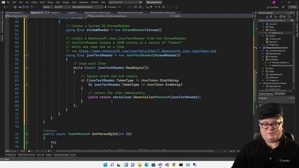Collapse the while loop outlining at line 60
This screenshot has width=299, height=168.
[27, 68]
